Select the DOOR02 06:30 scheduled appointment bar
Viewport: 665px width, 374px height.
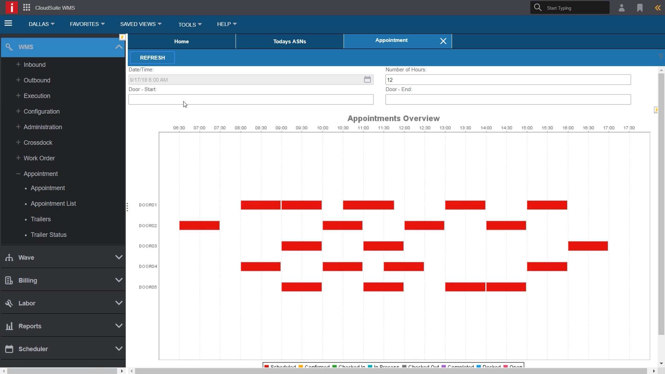[x=199, y=225]
